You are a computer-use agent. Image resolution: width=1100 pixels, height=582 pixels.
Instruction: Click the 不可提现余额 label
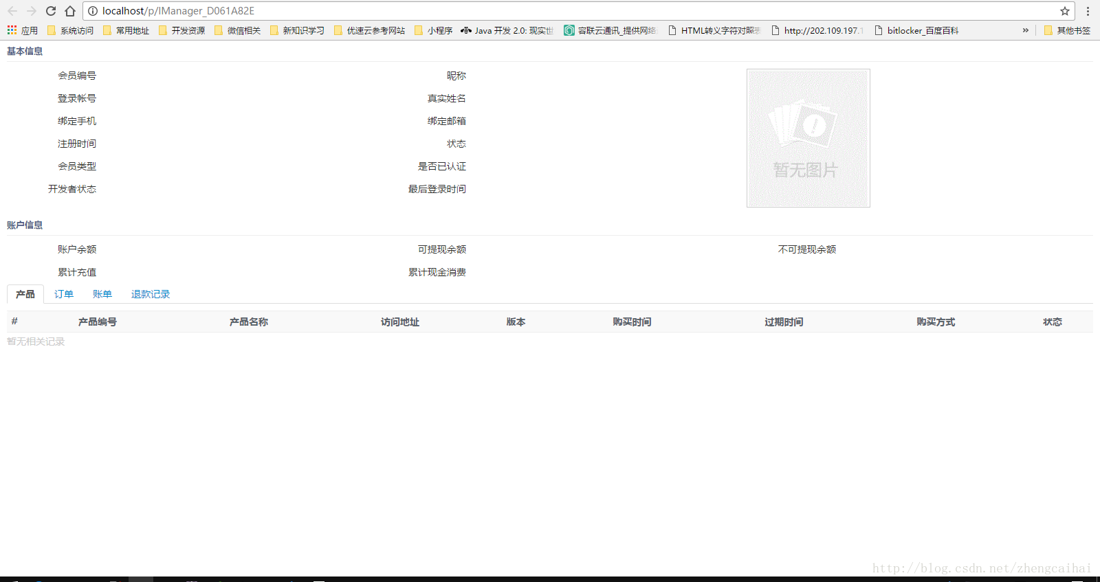(807, 249)
